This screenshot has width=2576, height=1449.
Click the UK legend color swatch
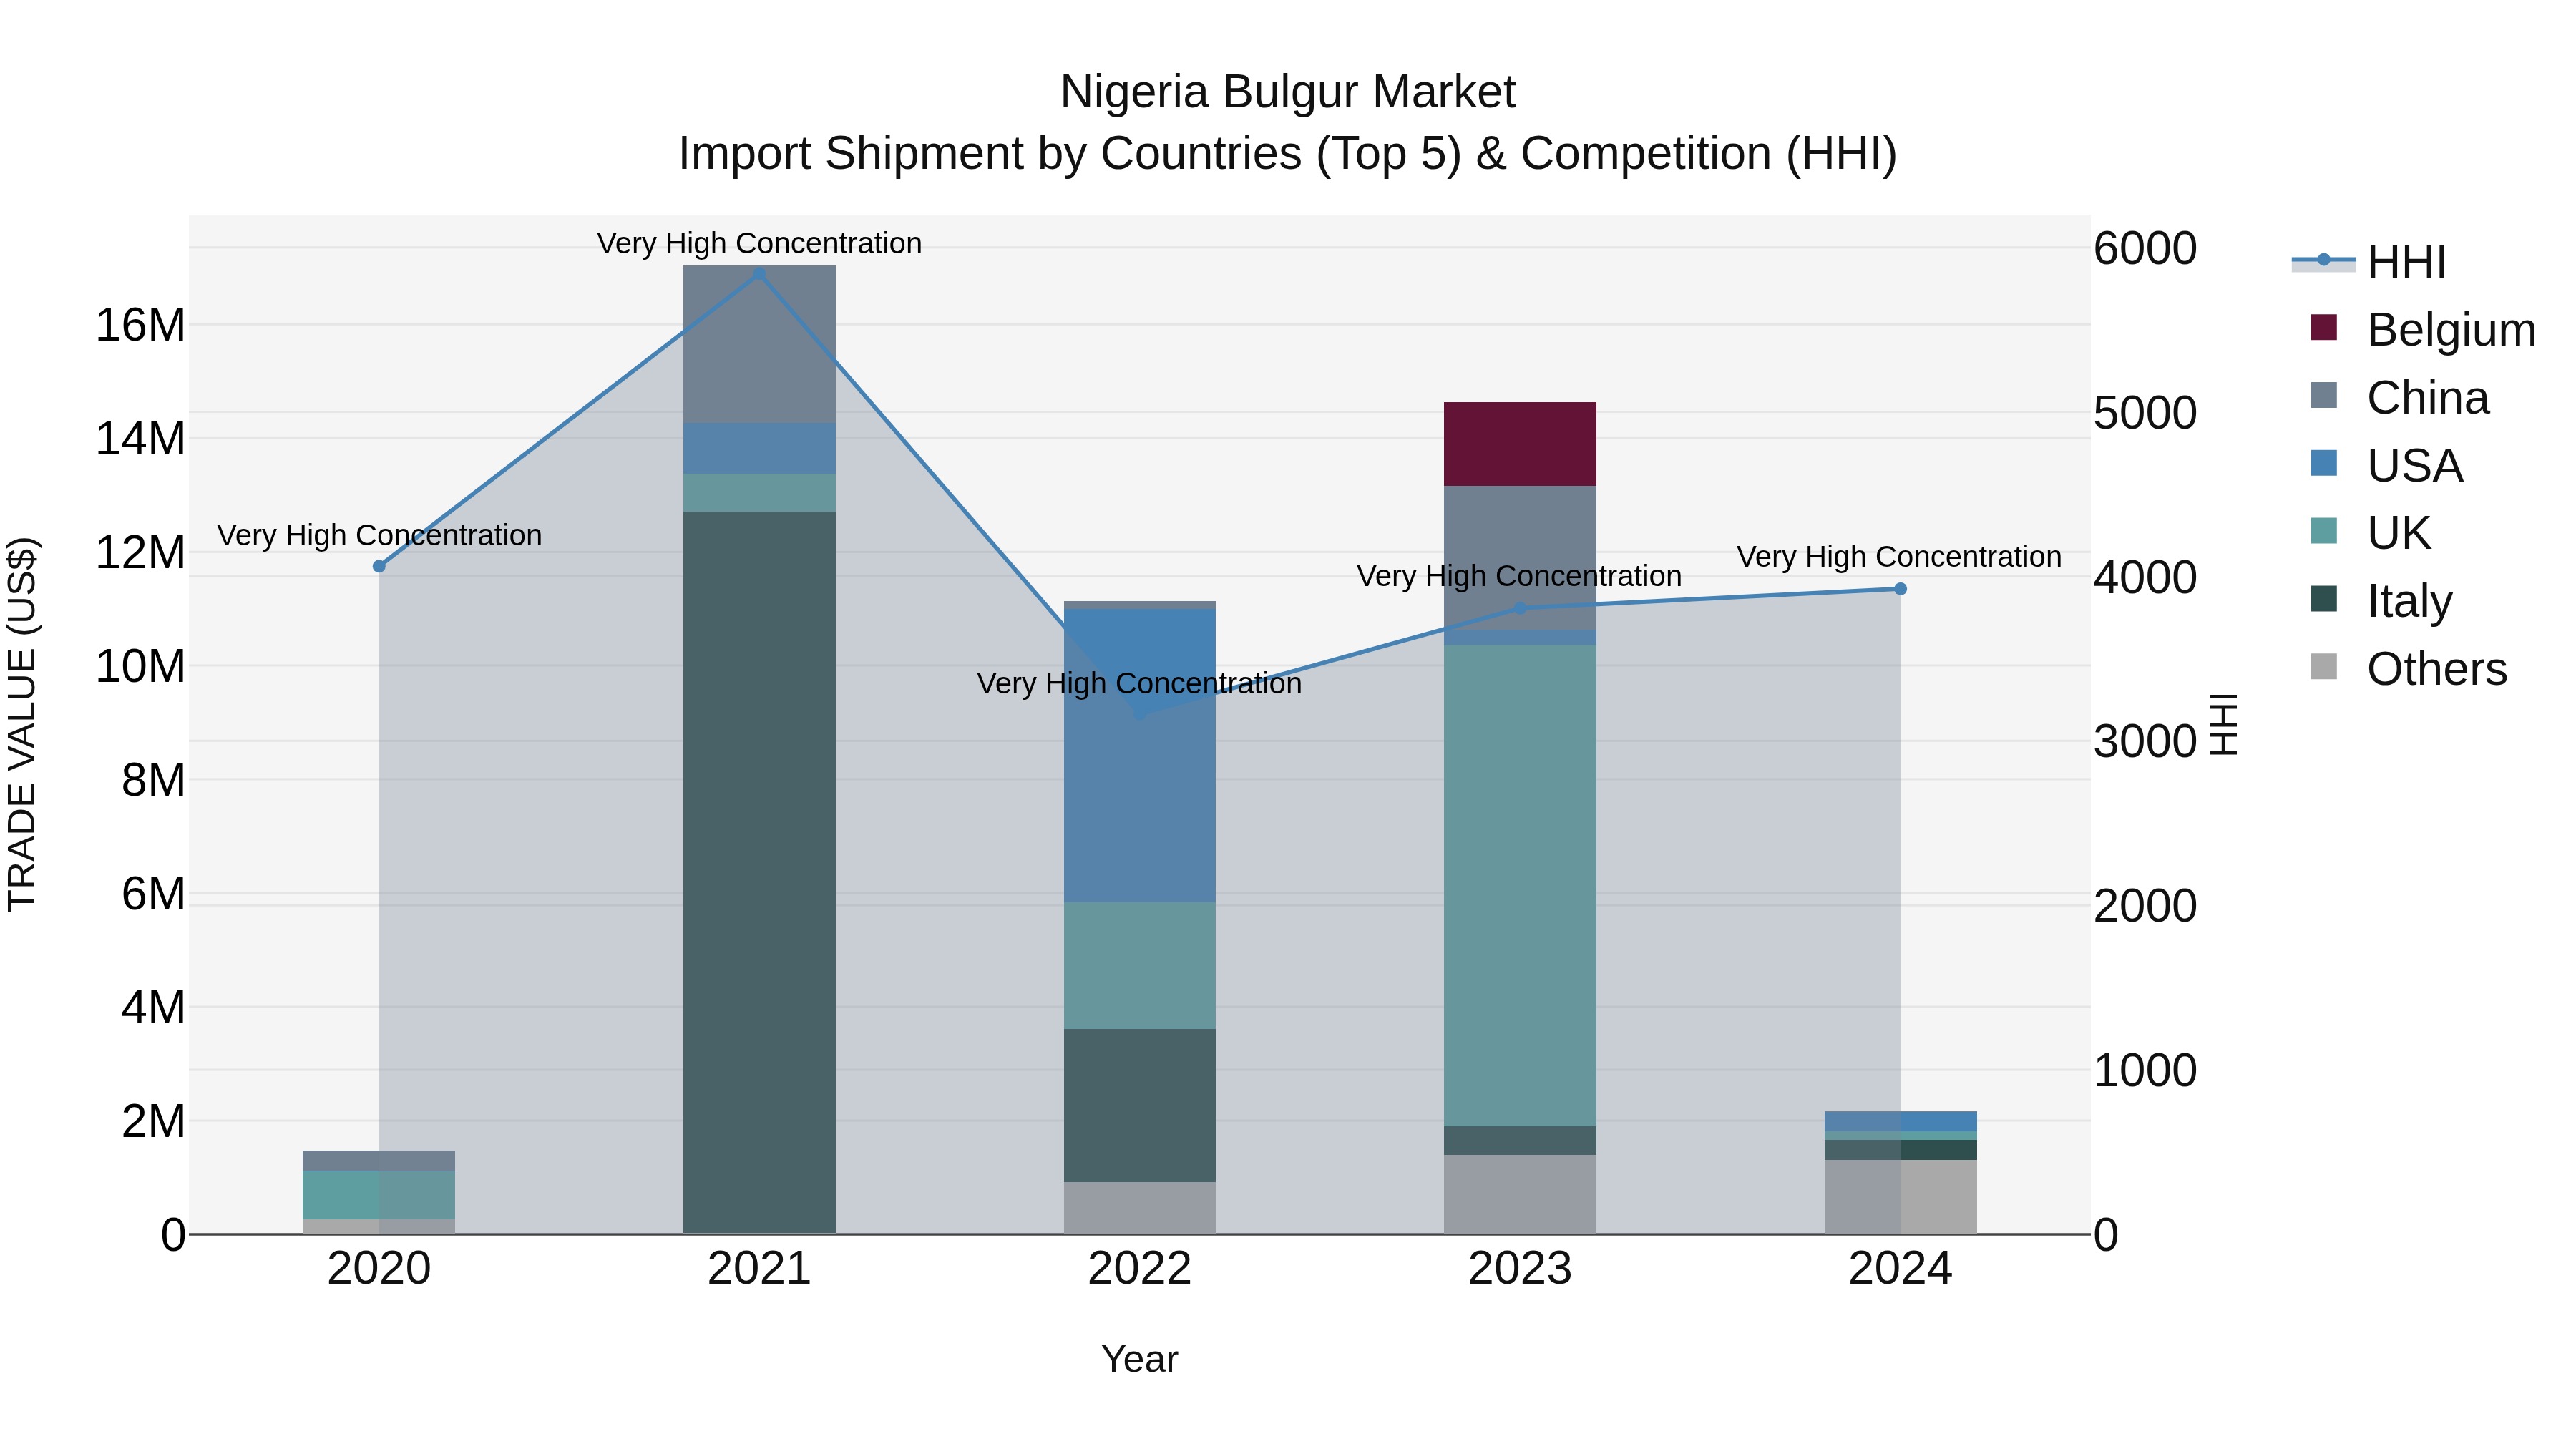(2324, 531)
